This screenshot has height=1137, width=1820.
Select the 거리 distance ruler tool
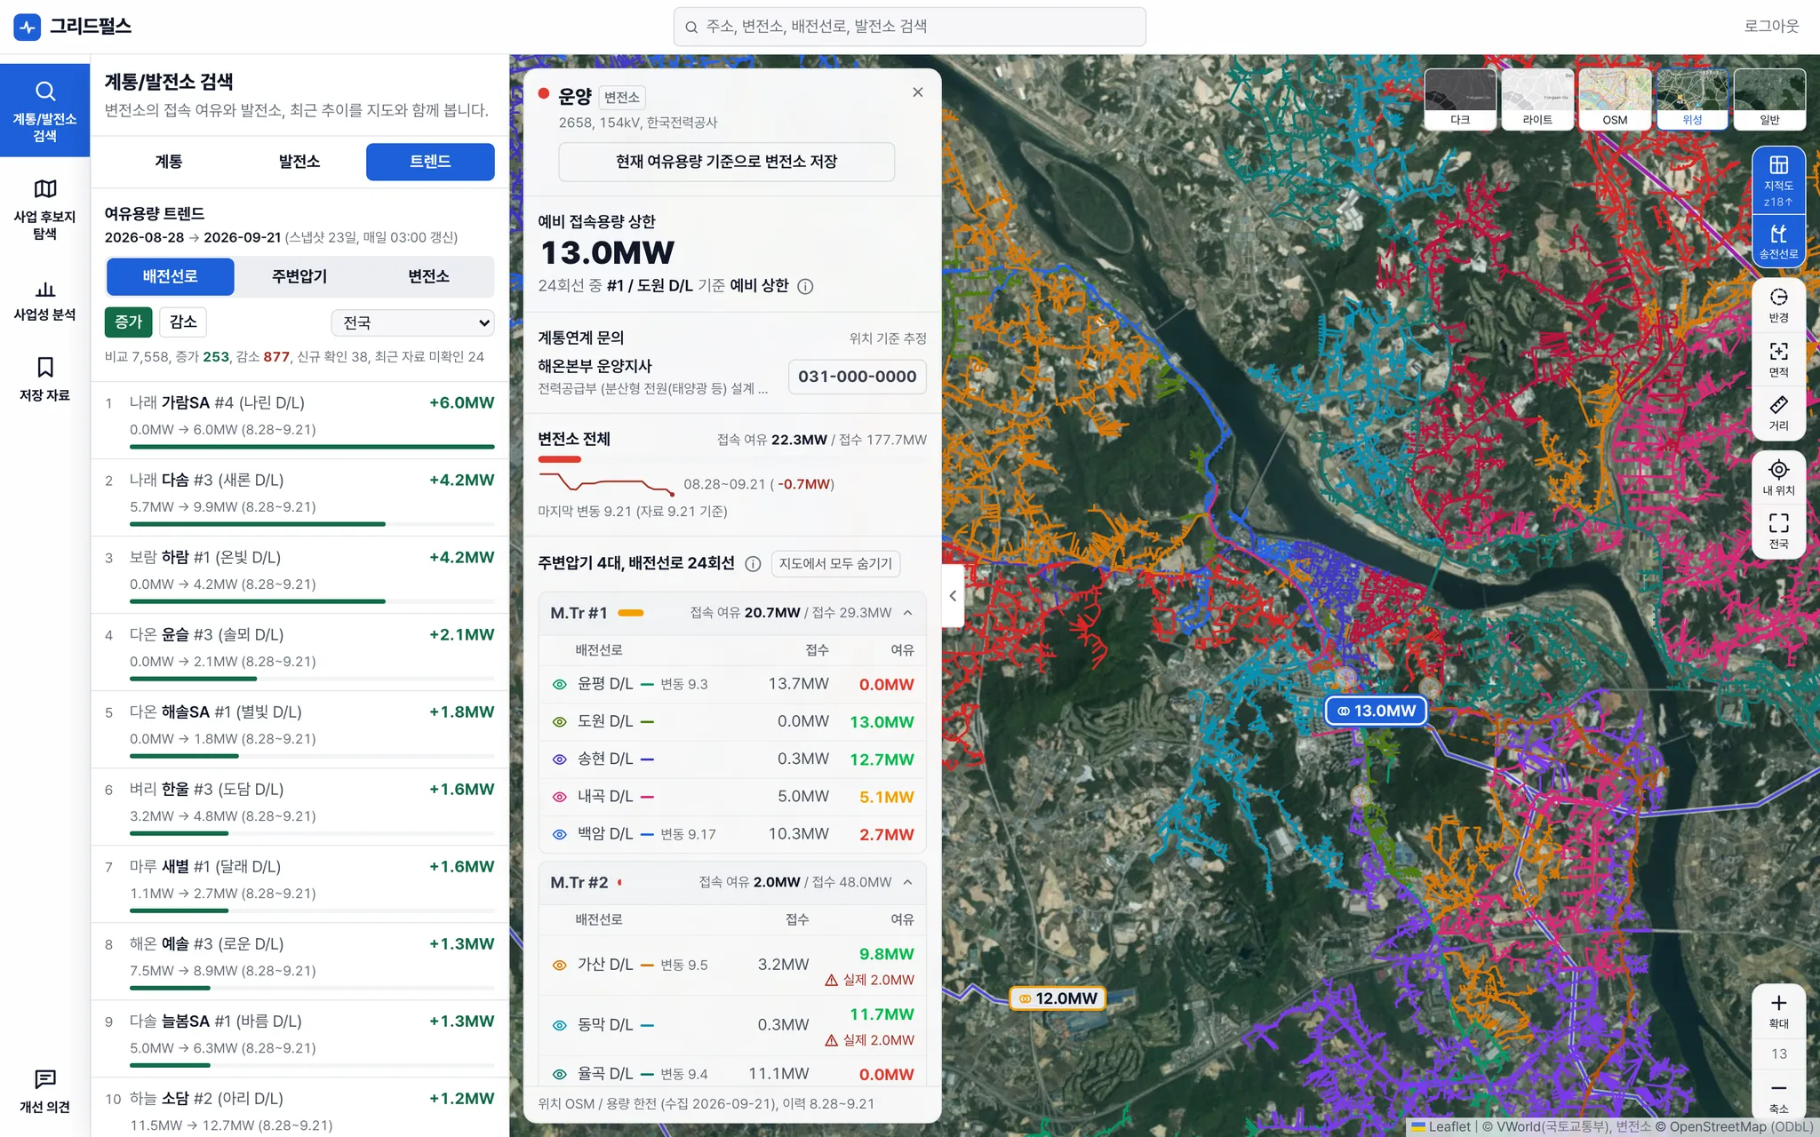pos(1778,413)
